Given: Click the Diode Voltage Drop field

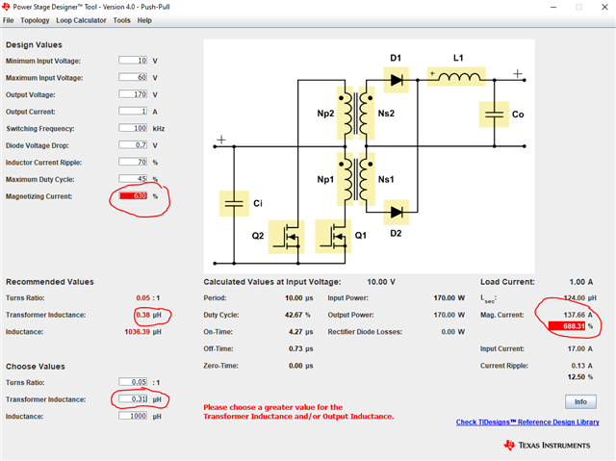Looking at the screenshot, I should point(133,145).
